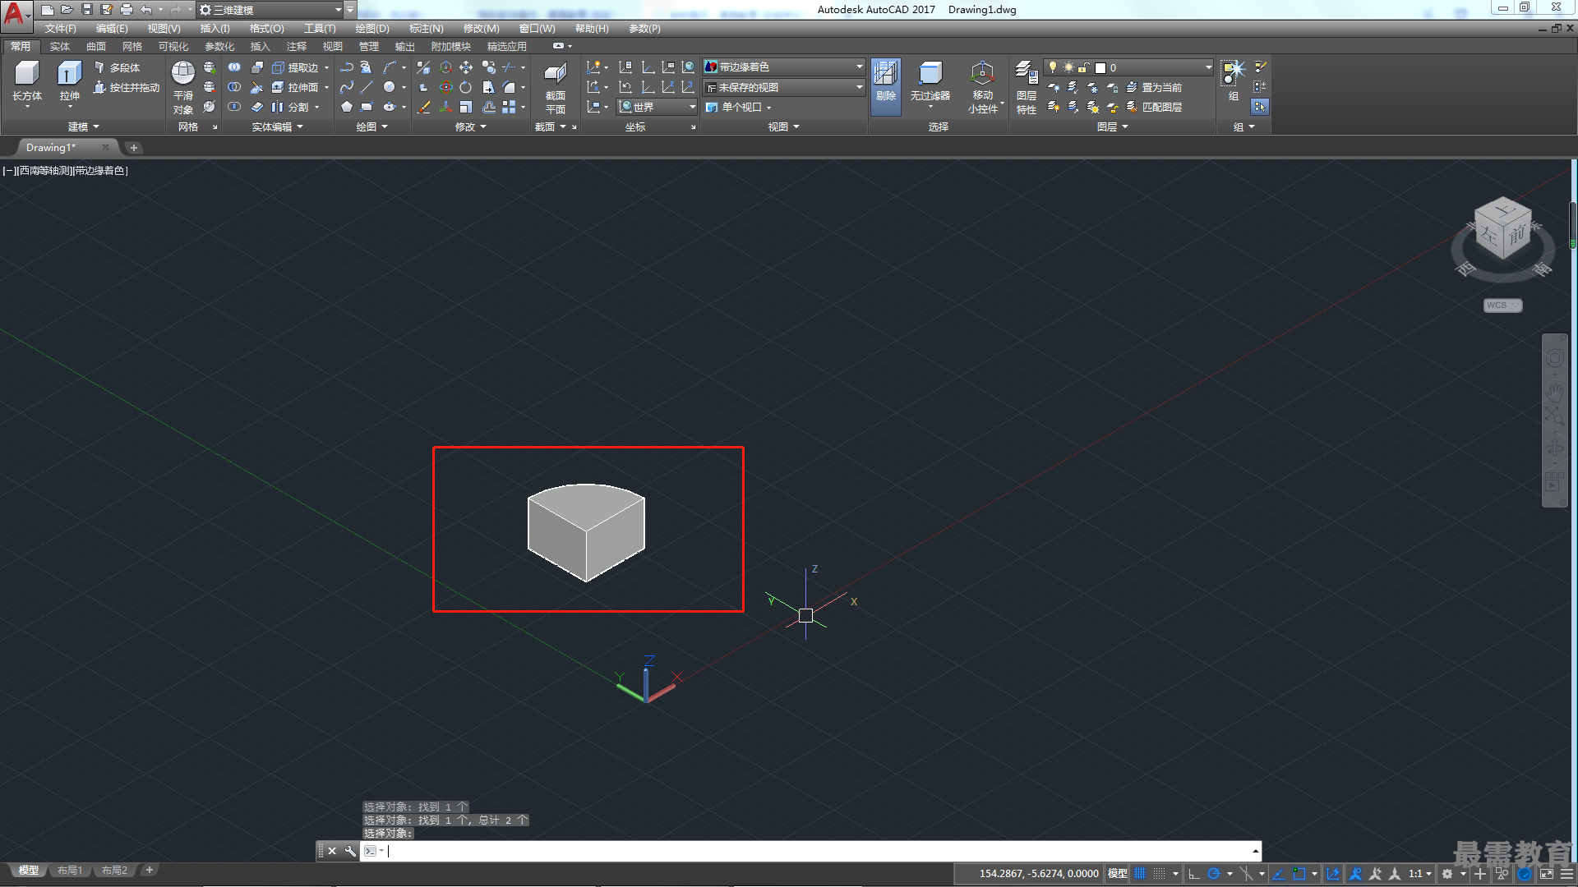Toggle object snap tracking in status bar
Viewport: 1578px width, 887px height.
coord(1279,874)
